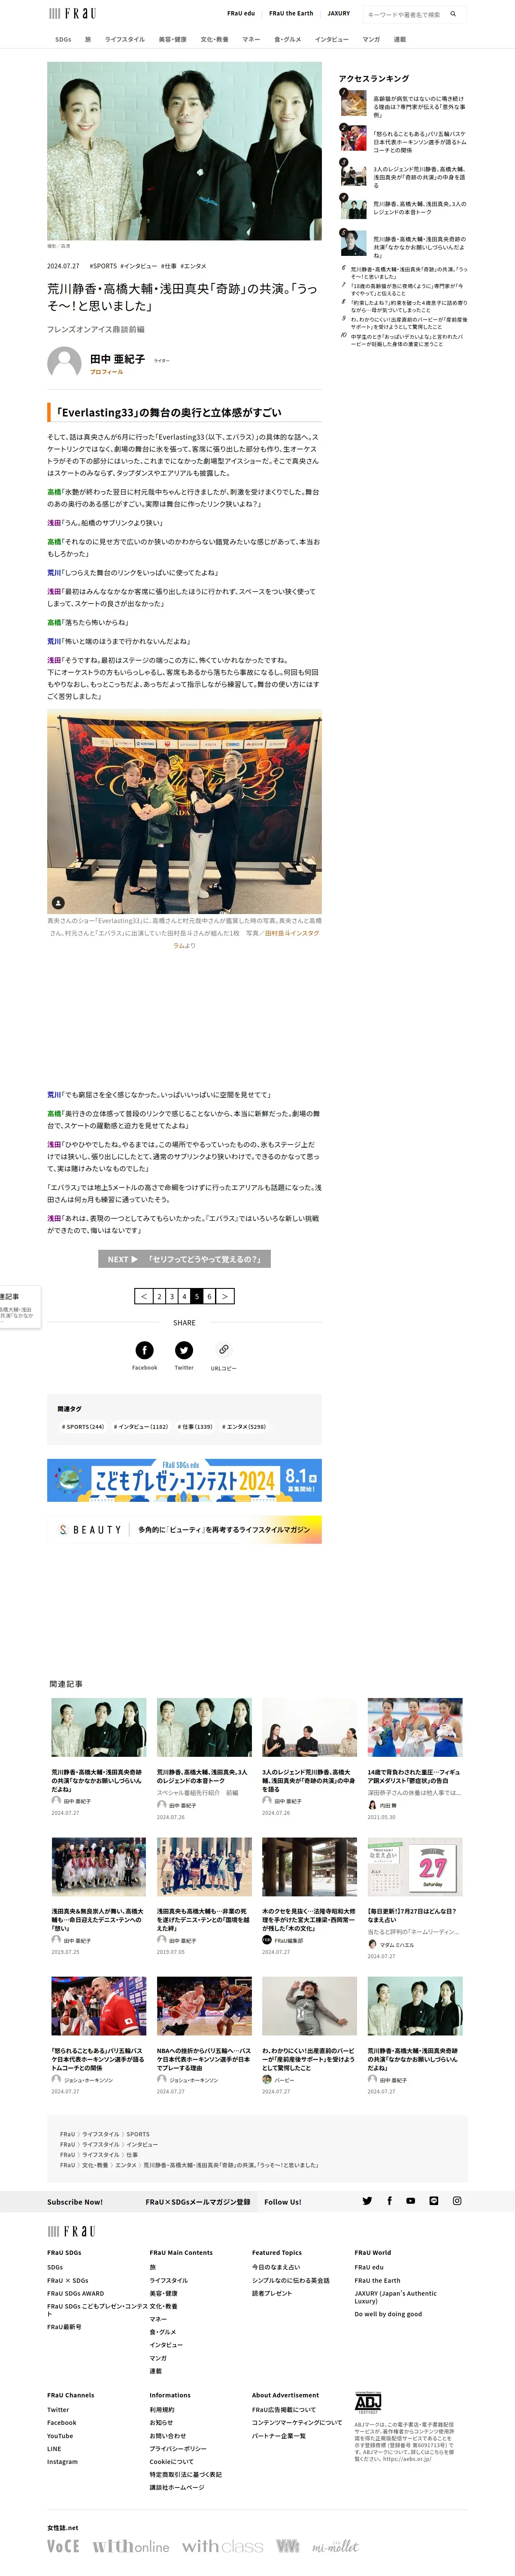Open マンガ navigation menu item
Viewport: 515px width, 2576px height.
tap(371, 40)
